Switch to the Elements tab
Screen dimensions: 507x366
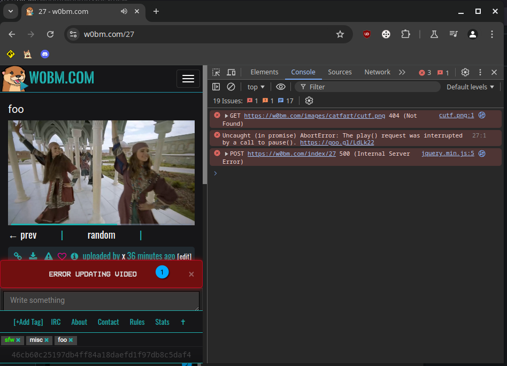click(264, 72)
